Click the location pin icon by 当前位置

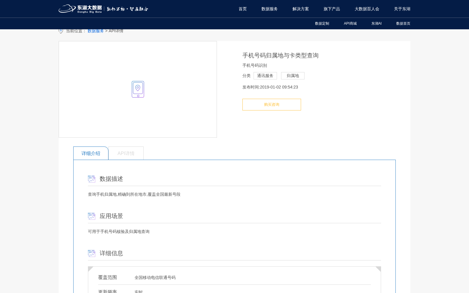[x=61, y=31]
